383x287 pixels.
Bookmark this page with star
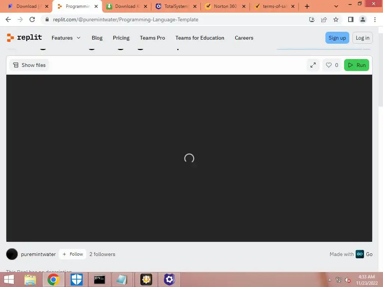point(336,19)
